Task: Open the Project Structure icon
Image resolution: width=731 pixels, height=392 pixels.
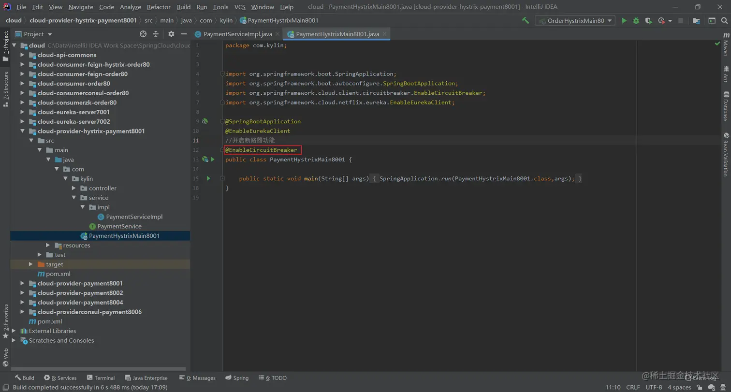Action: tap(696, 21)
